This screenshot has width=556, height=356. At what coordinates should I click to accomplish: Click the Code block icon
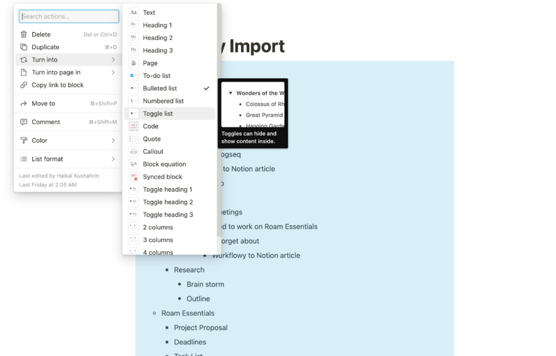[x=134, y=126]
